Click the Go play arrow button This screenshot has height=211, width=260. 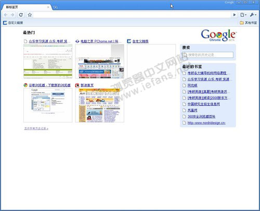click(235, 15)
